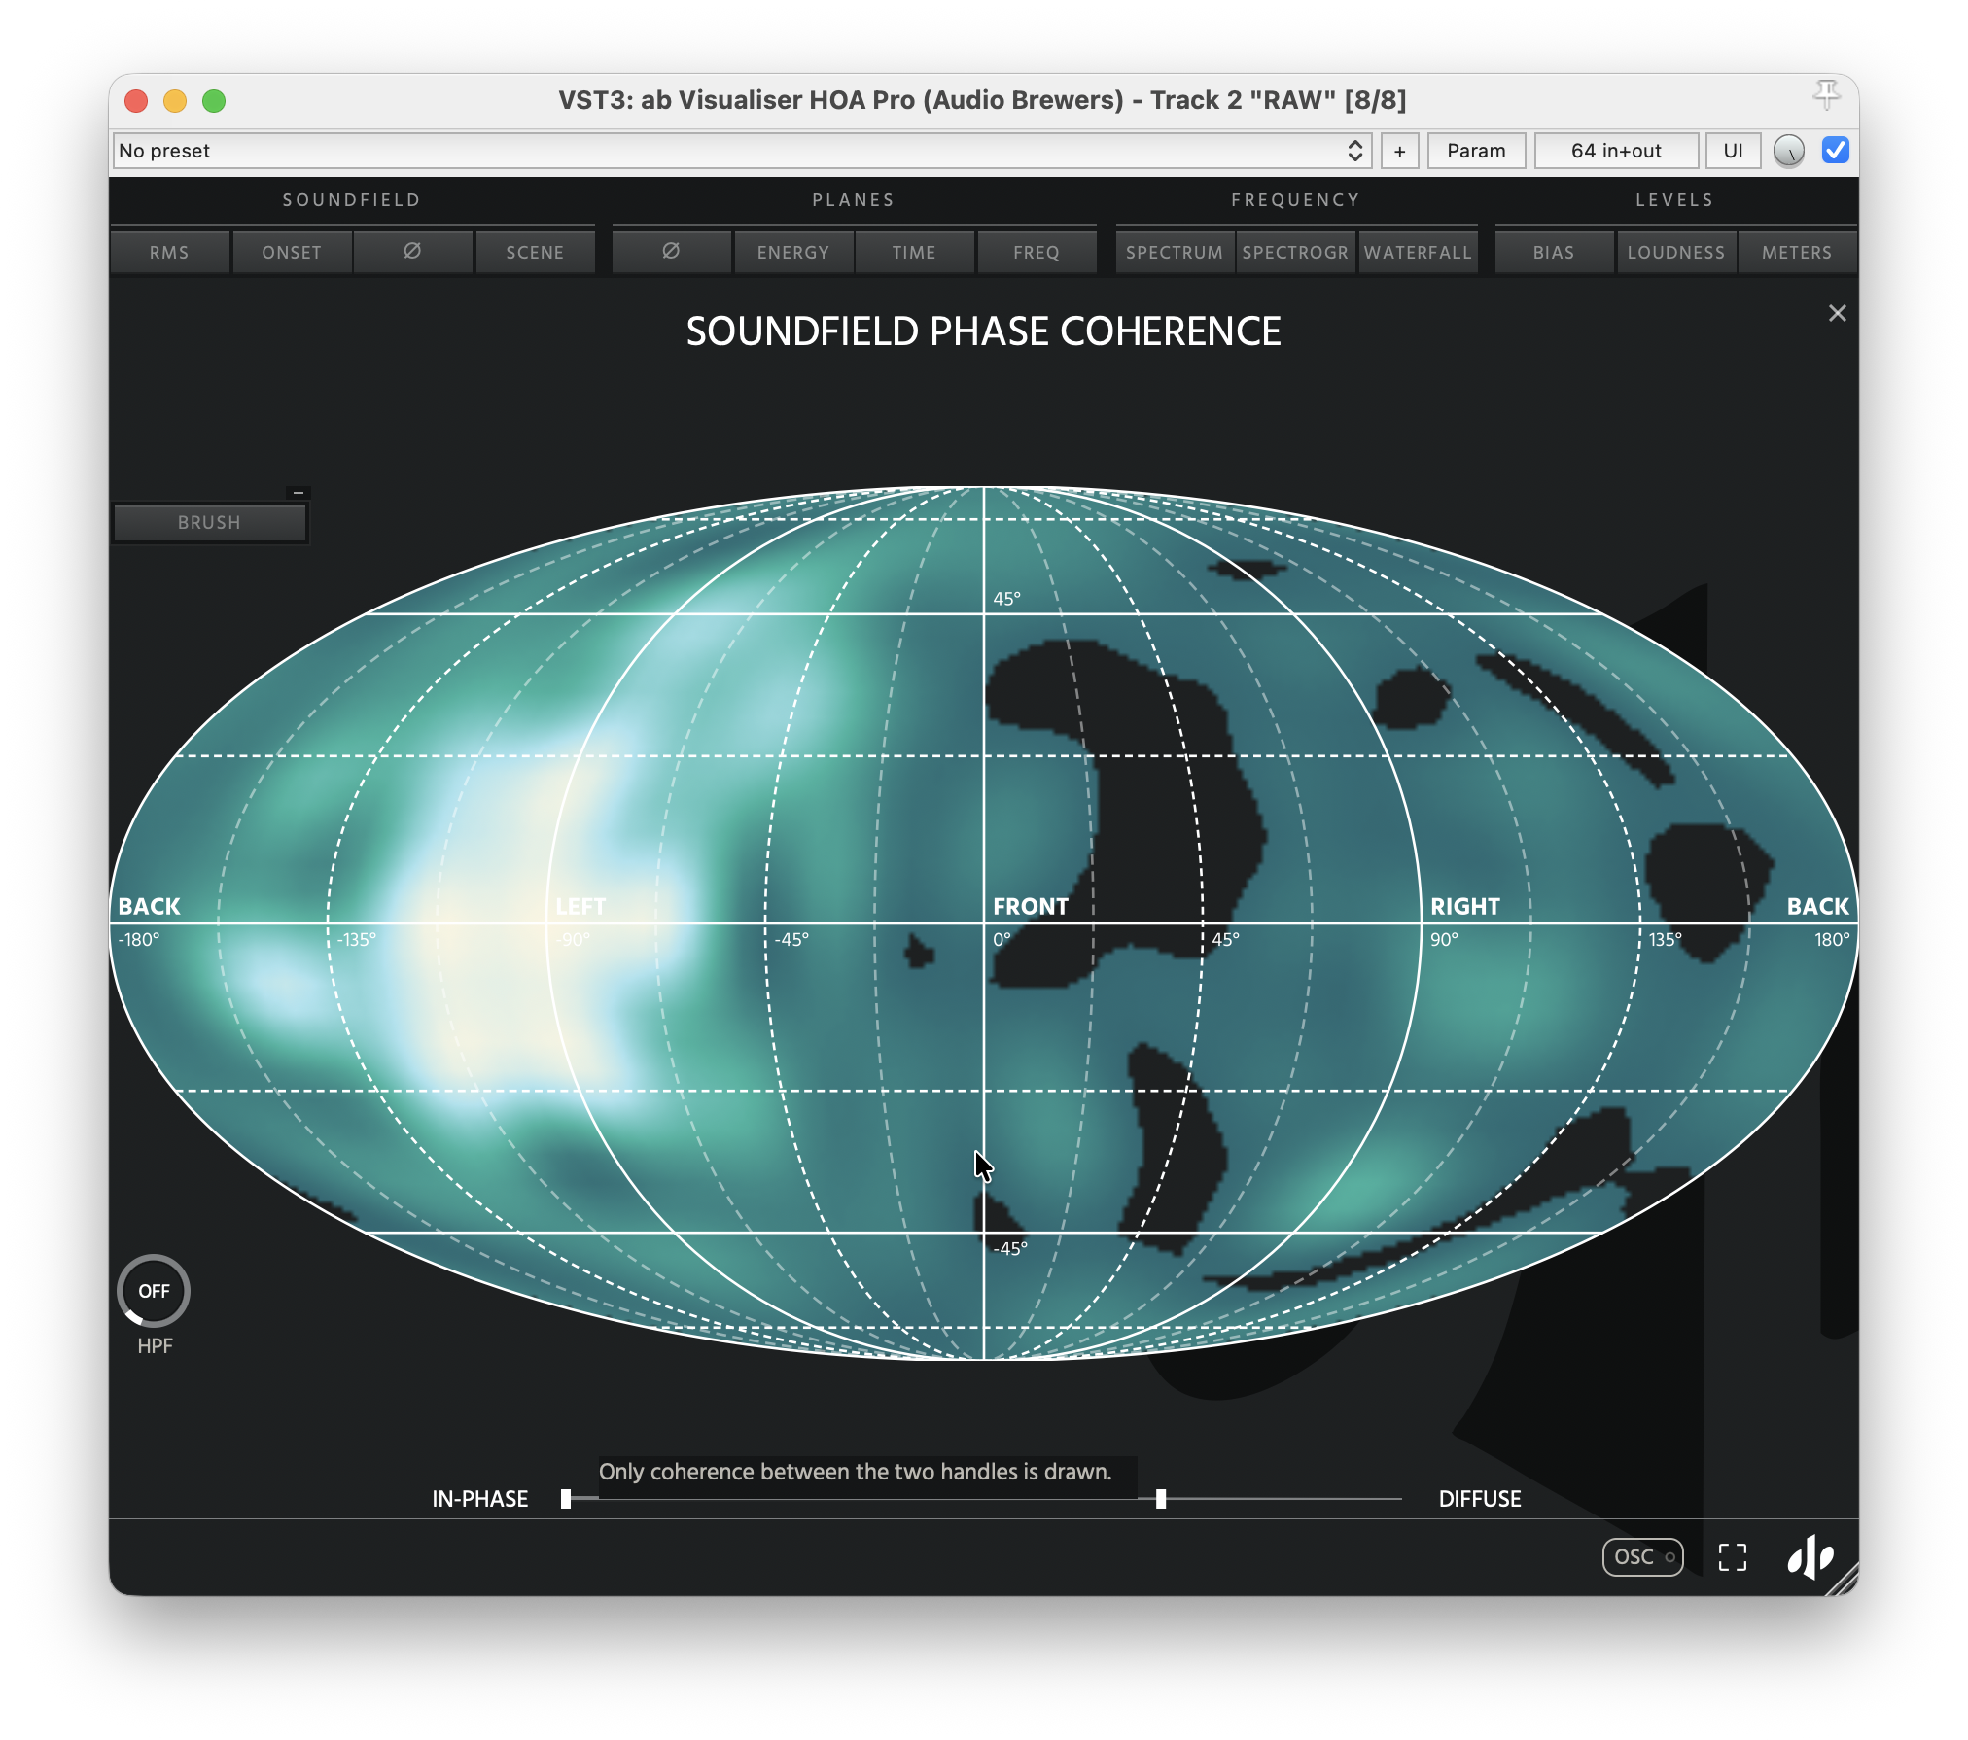
Task: Switch to the SCENE tab
Action: [x=535, y=252]
